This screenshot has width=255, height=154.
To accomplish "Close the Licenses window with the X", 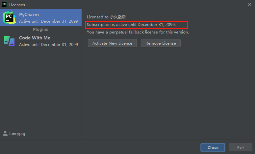I will click(x=249, y=5).
